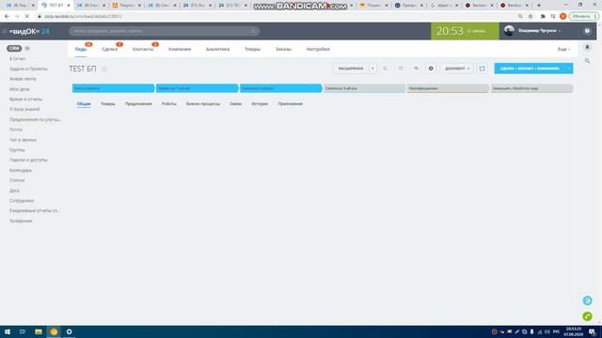Click the CRM badge button in sidebar
The height and width of the screenshot is (338, 602).
tap(14, 49)
